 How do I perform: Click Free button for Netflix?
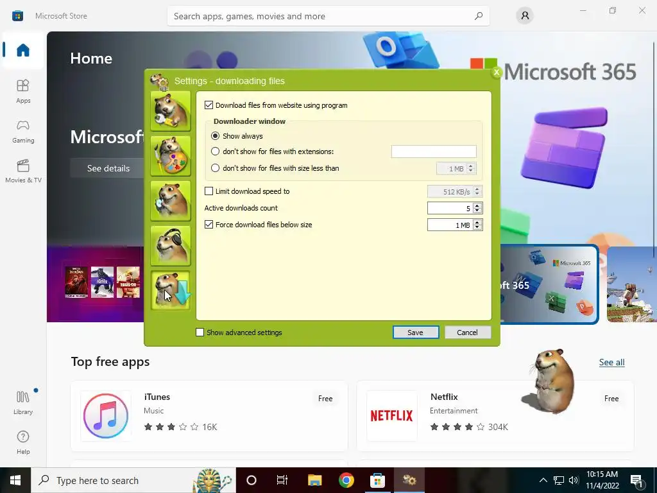[611, 399]
